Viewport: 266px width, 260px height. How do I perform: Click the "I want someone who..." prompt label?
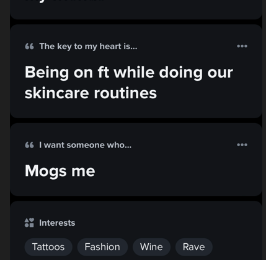point(86,145)
